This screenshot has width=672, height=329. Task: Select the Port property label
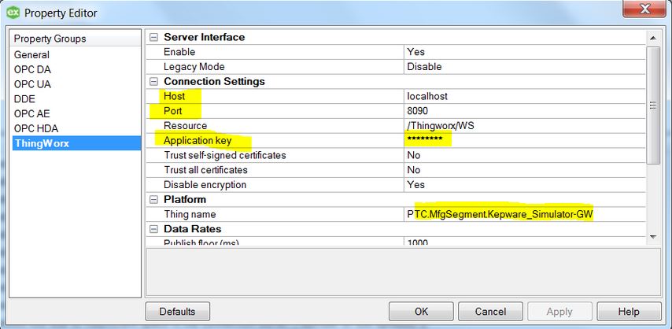coord(172,111)
